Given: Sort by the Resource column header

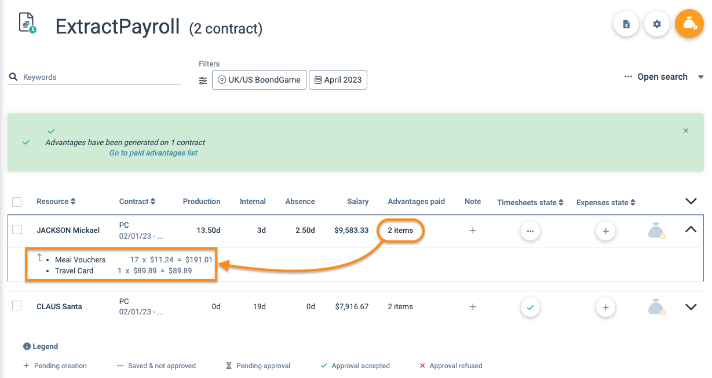Looking at the screenshot, I should tap(56, 202).
